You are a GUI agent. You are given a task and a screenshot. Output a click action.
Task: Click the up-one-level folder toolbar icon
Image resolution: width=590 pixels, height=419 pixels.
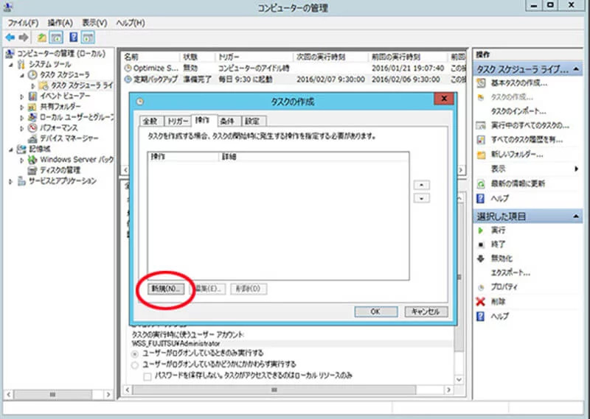[x=43, y=37]
